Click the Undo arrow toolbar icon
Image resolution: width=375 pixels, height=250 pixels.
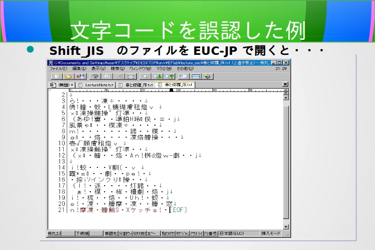95,76
